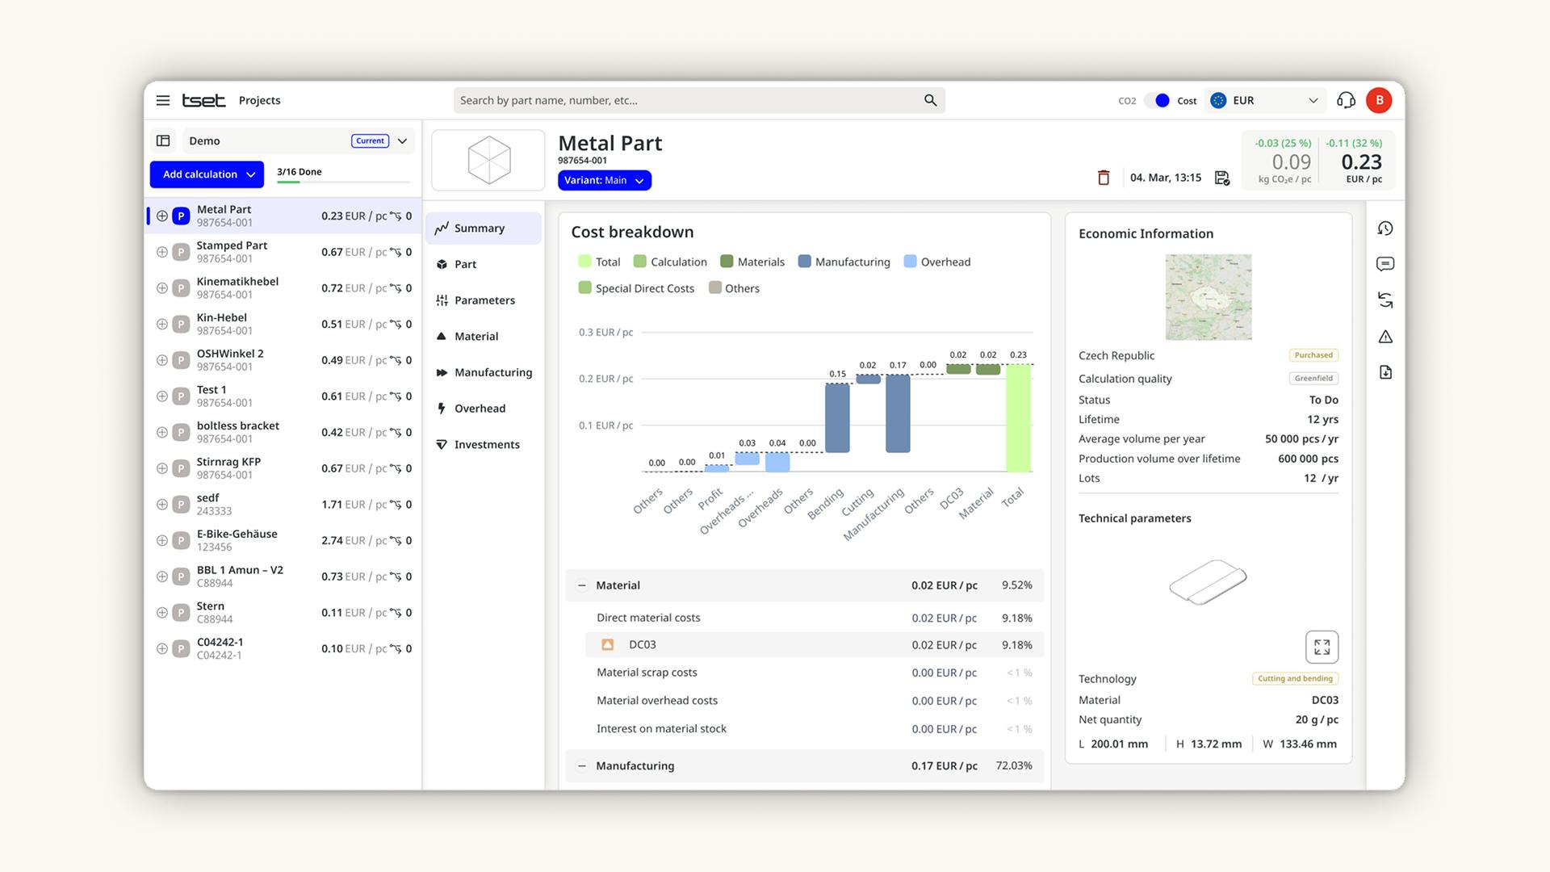Click the headset support icon
The width and height of the screenshot is (1550, 872).
(1346, 100)
